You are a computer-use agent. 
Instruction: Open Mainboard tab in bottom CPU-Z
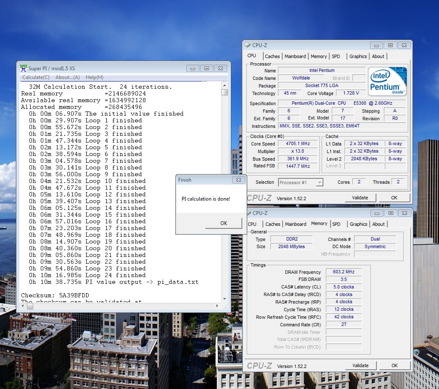point(296,224)
